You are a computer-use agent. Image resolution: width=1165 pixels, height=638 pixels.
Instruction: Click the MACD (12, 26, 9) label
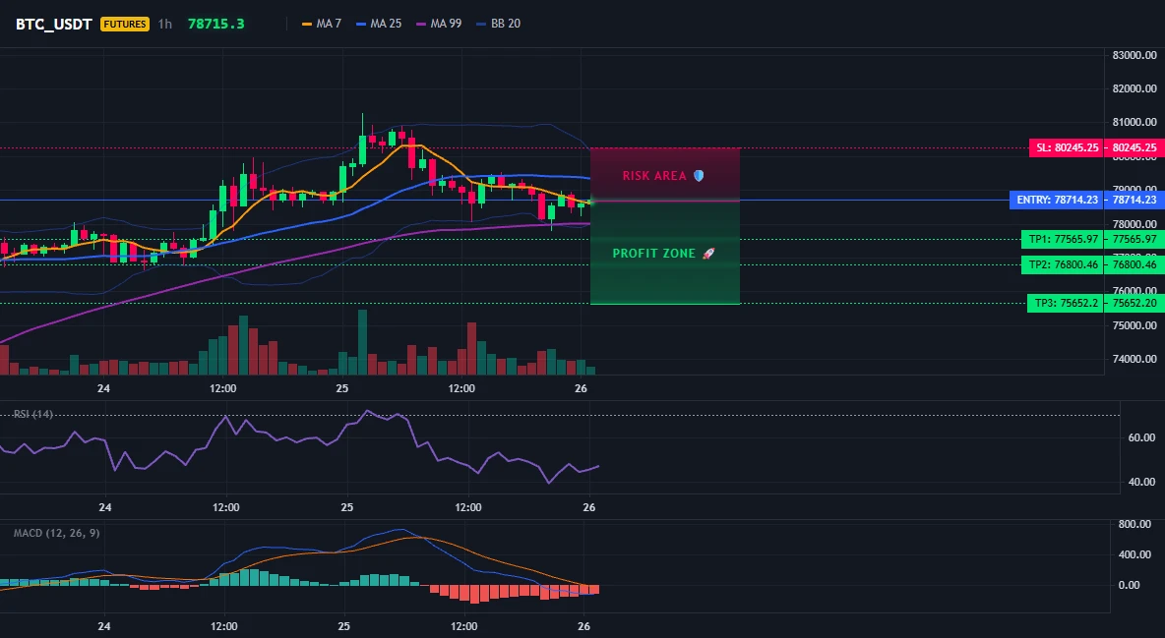(56, 533)
